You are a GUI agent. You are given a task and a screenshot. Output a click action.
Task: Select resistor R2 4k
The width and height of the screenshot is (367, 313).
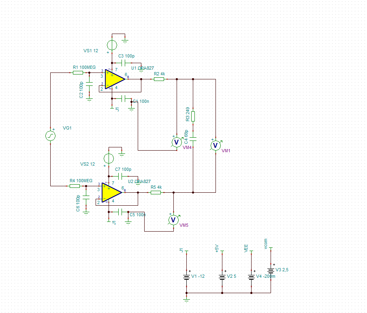(159, 79)
